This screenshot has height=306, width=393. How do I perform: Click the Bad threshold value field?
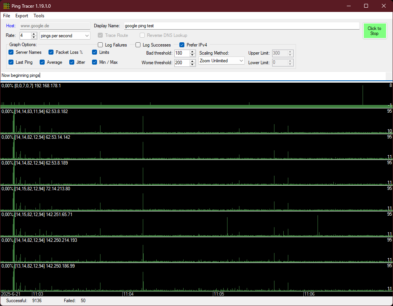click(182, 53)
